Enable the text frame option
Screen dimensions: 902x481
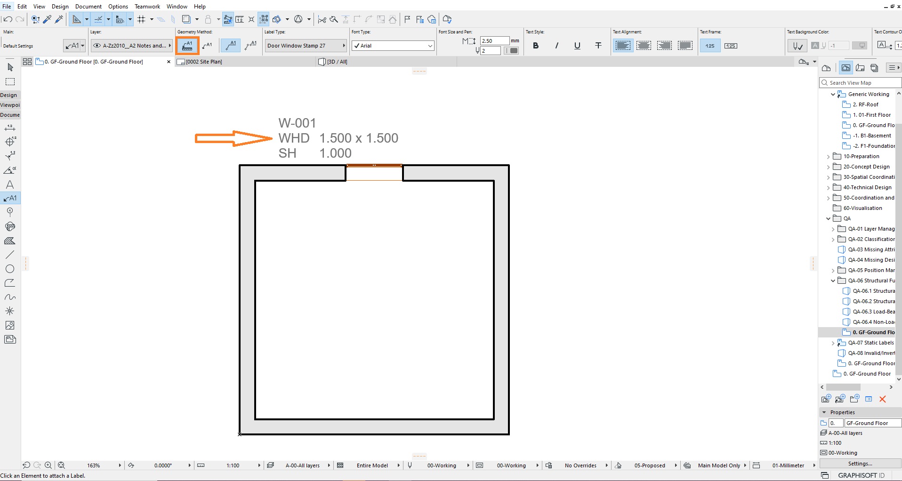pyautogui.click(x=731, y=46)
